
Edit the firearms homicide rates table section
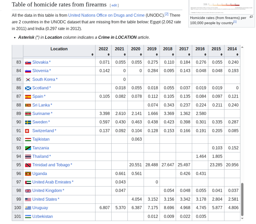[x=114, y=5]
